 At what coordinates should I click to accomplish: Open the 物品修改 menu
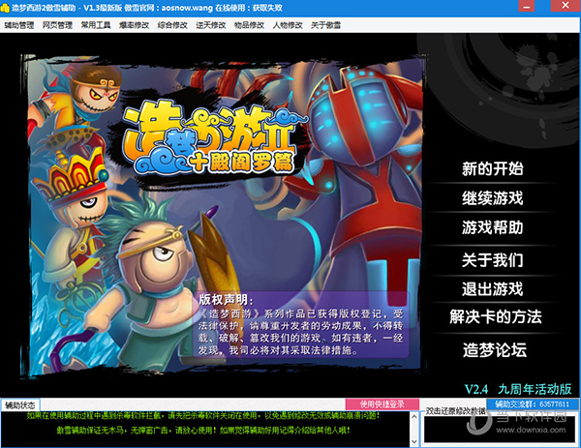tap(250, 25)
